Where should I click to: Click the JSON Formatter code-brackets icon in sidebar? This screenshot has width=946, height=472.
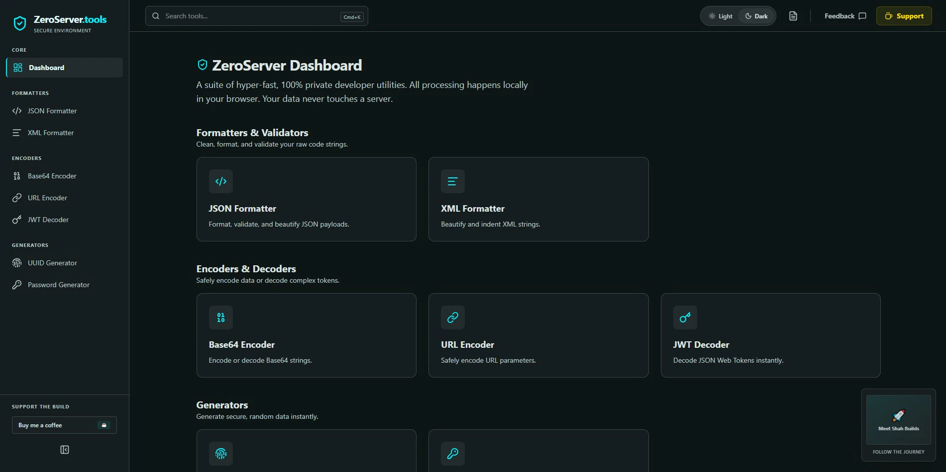pyautogui.click(x=17, y=111)
